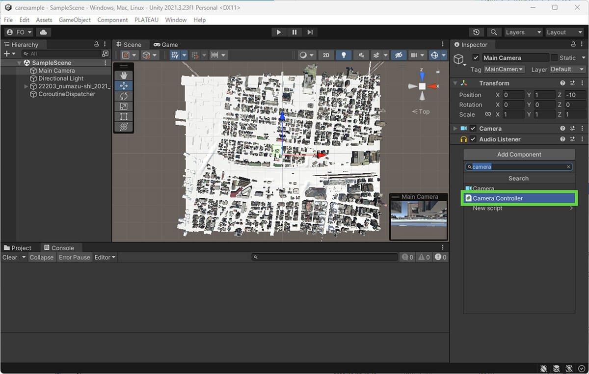Select the Scale tool in Scene view
The height and width of the screenshot is (374, 589).
pyautogui.click(x=124, y=106)
